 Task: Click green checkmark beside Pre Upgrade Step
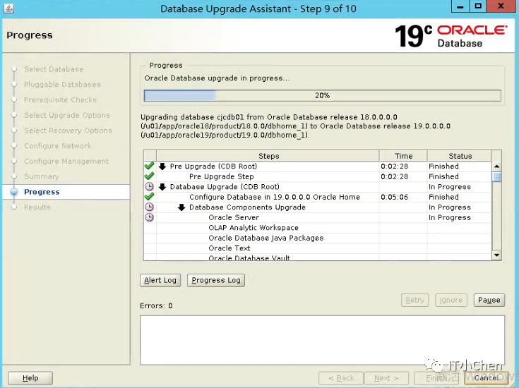(149, 176)
